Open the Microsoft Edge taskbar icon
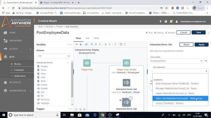 coord(95,115)
